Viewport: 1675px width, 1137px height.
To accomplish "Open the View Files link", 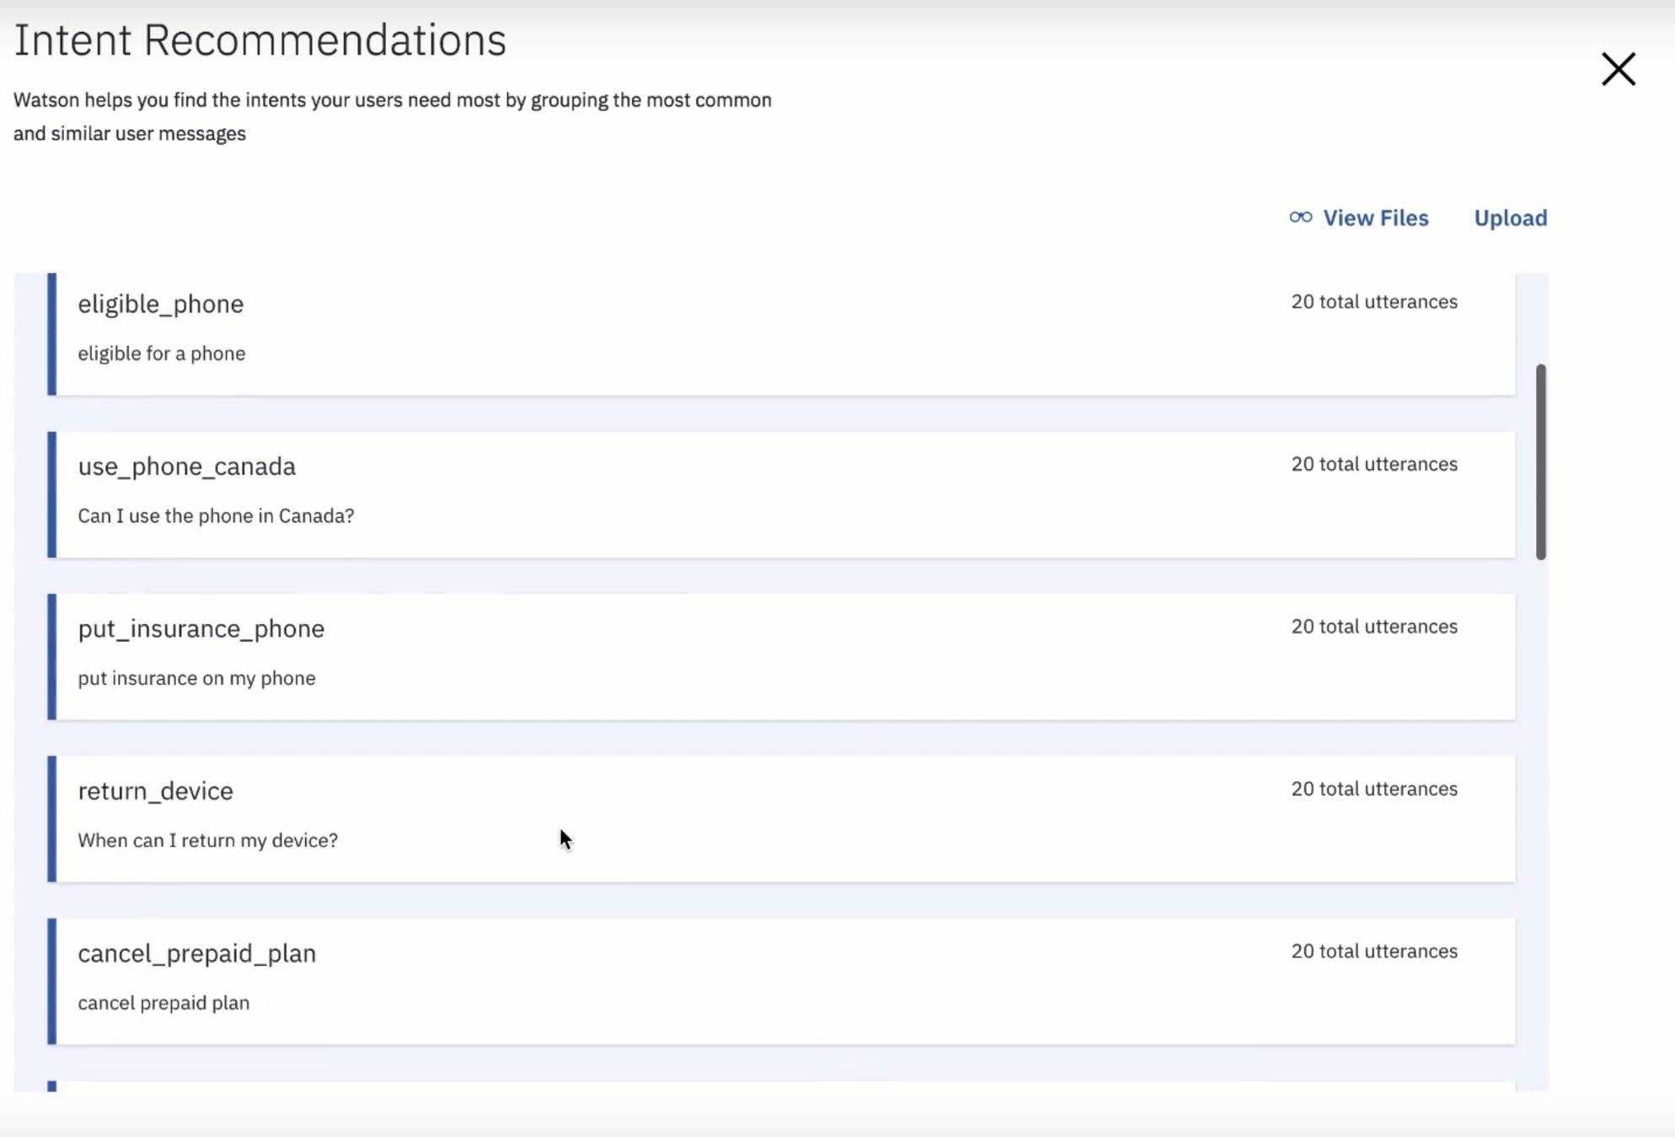I will (1375, 218).
